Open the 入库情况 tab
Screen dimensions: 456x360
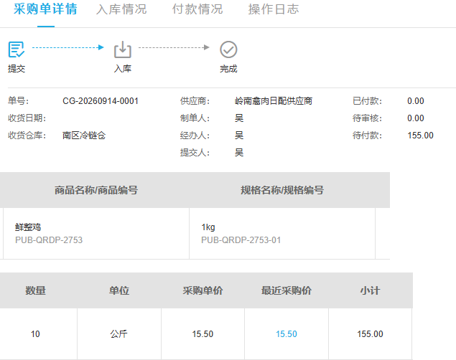[x=121, y=9]
